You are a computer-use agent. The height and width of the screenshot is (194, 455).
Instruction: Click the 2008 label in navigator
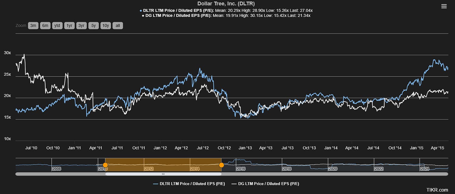[x=57, y=168]
